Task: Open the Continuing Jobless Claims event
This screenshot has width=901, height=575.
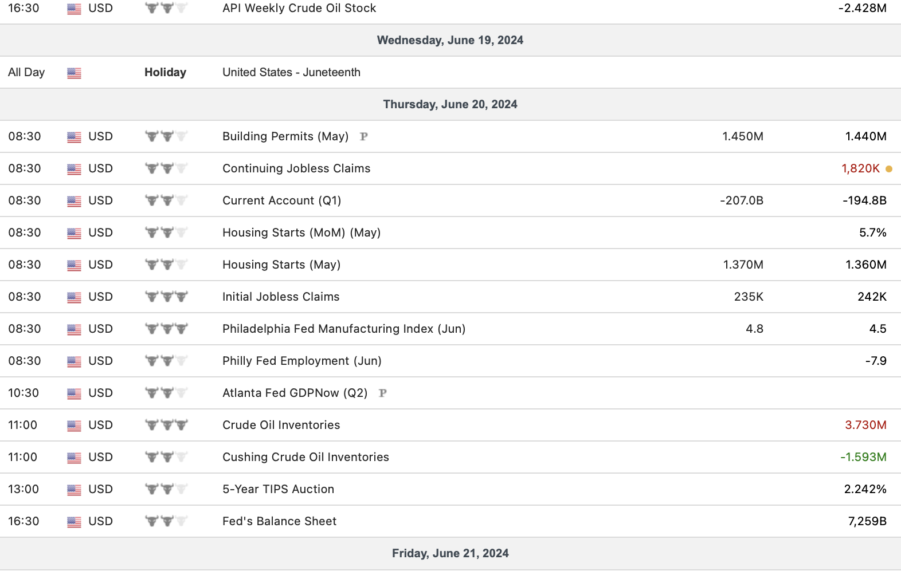Action: [x=296, y=168]
